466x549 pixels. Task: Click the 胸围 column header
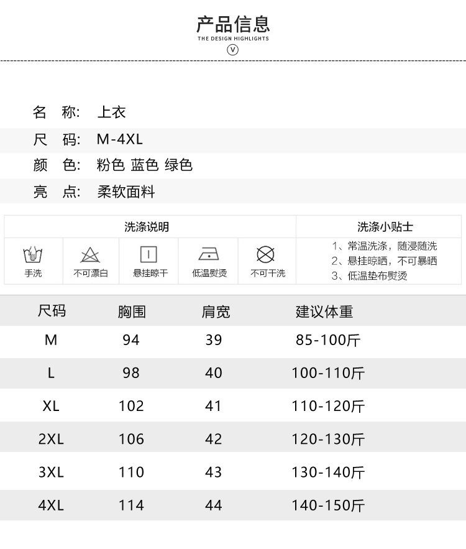pos(132,311)
